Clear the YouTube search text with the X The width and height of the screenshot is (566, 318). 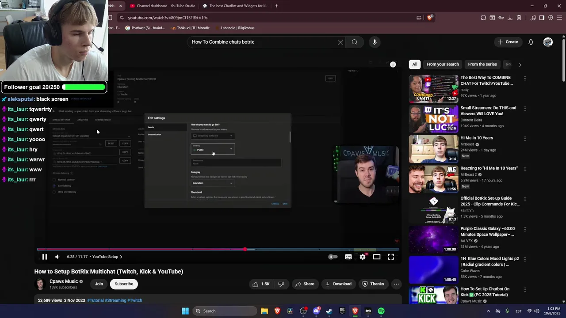coord(340,42)
